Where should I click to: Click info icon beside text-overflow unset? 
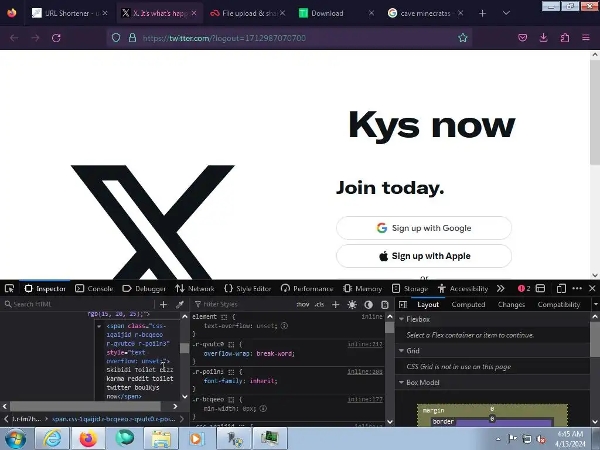point(284,326)
